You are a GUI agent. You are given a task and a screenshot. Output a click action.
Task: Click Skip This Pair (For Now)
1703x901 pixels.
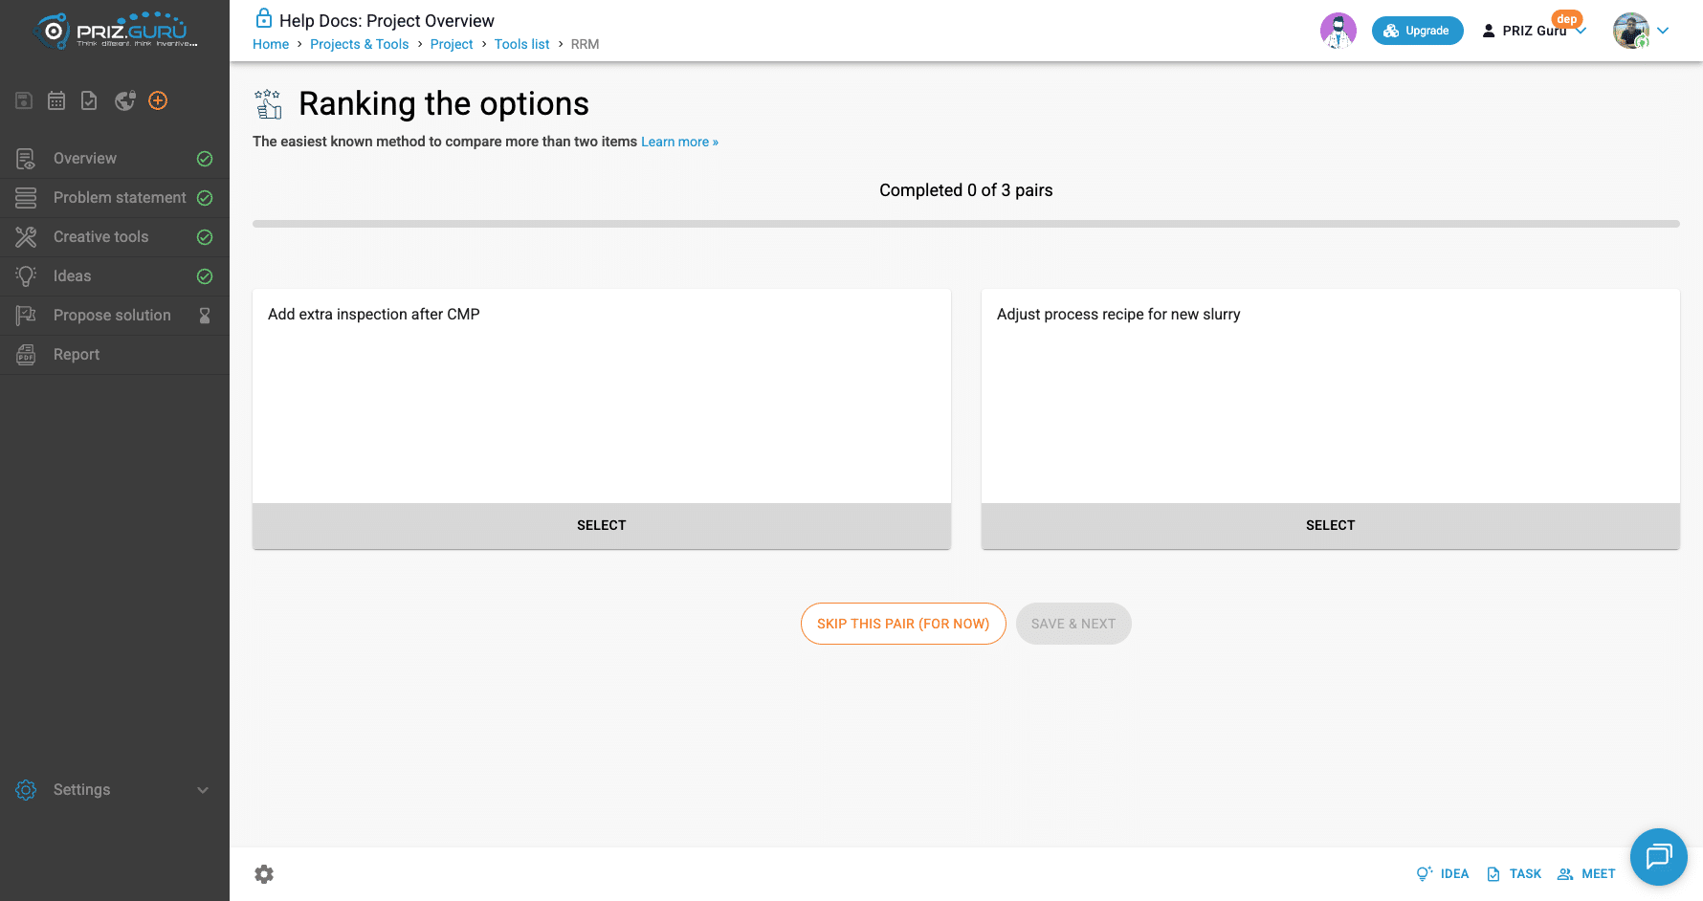click(x=903, y=624)
